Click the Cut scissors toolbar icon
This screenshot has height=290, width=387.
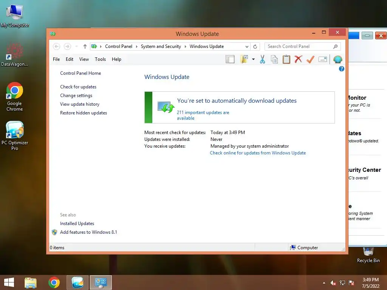[262, 59]
